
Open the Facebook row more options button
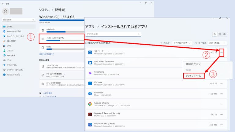tap(221, 94)
